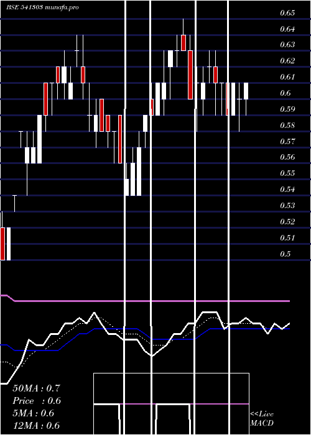This screenshot has width=311, height=435.
Task: Click the BSE 541303 munafa.pro chart title
Action: pos(42,7)
